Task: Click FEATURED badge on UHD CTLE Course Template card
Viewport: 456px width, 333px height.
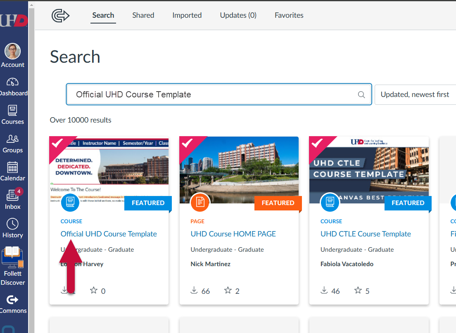Action: point(408,203)
